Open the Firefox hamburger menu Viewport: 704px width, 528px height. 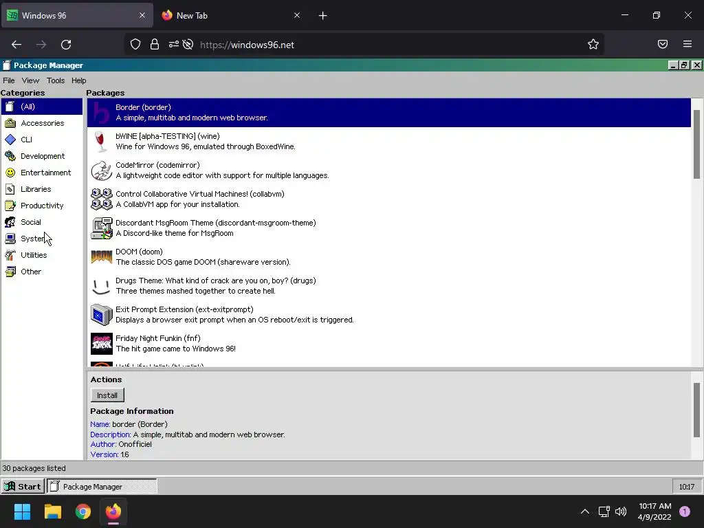click(x=687, y=44)
